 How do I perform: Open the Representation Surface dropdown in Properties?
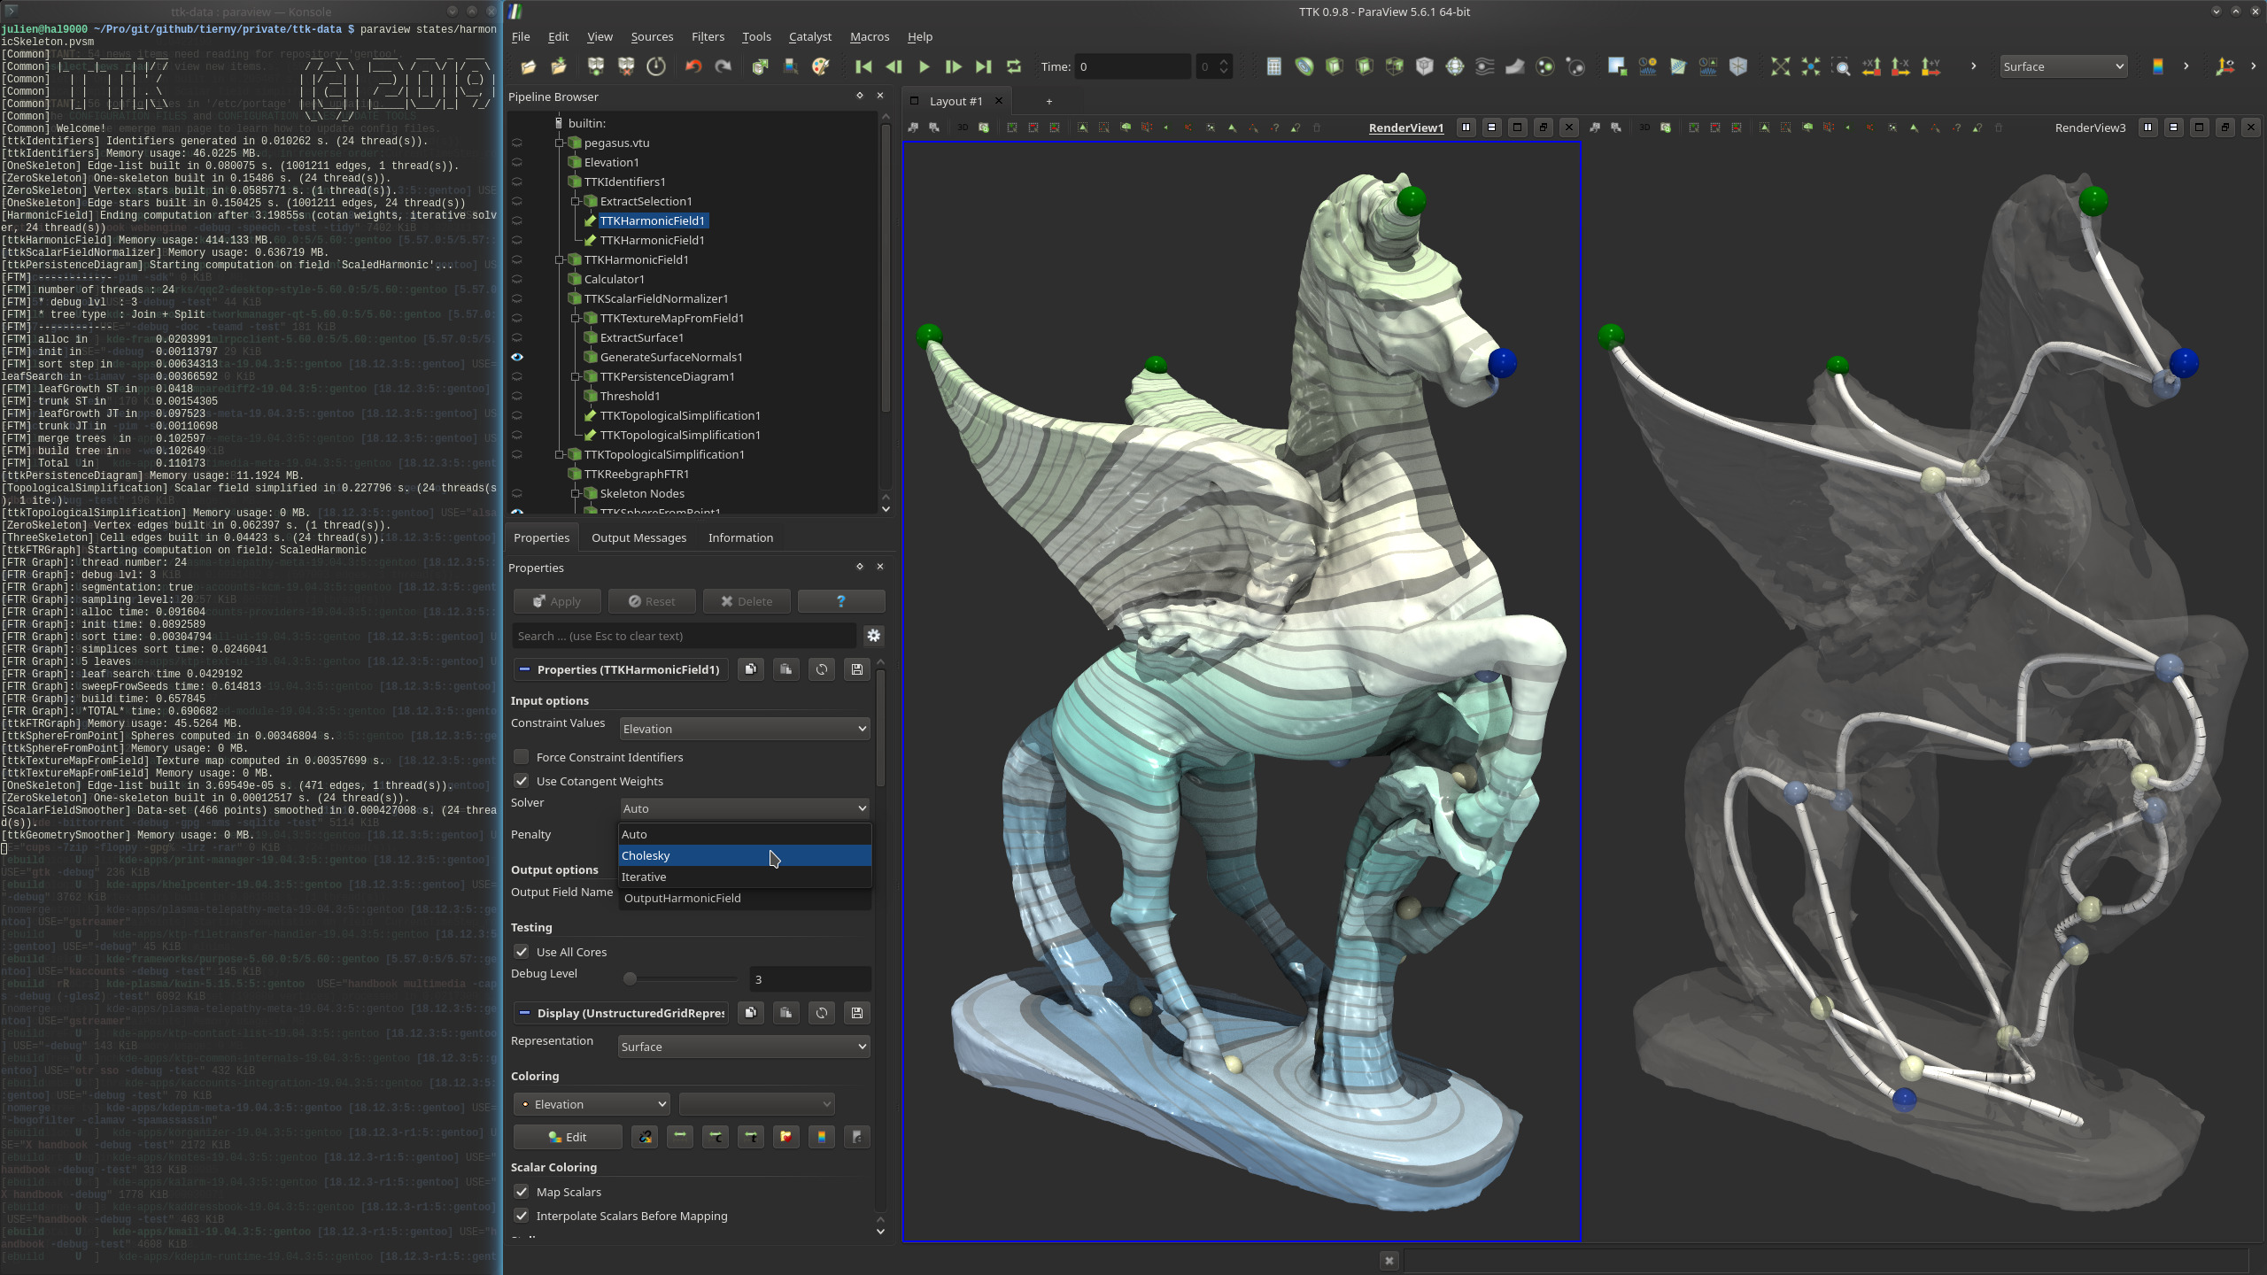coord(744,1047)
